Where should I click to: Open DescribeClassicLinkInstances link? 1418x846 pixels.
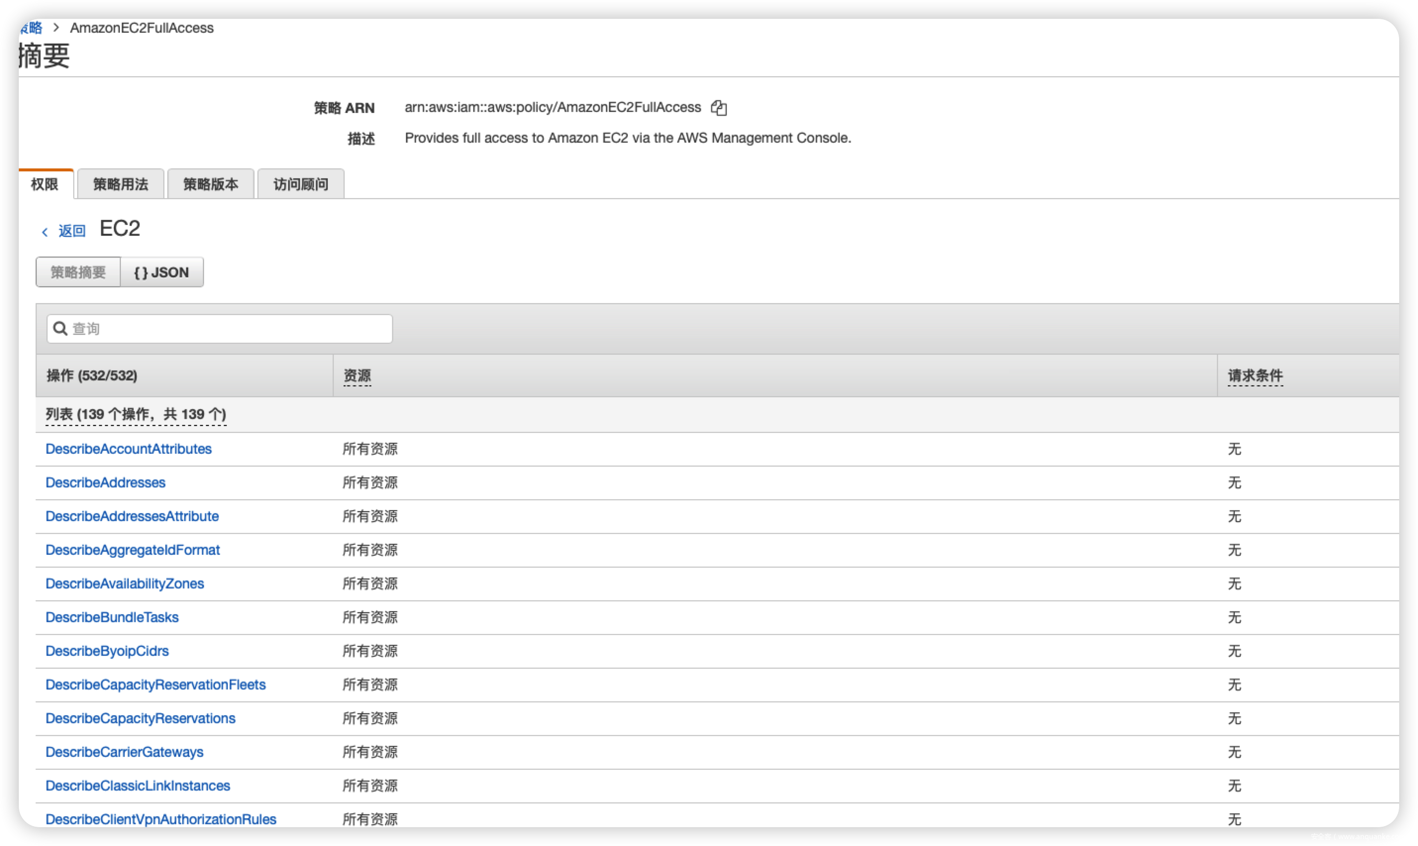pos(138,786)
